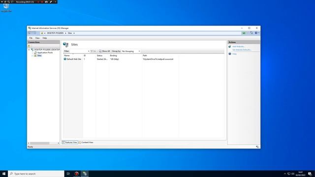Collapse the DESKTOP-PSQ0I8S server node
The image size is (315, 177).
click(29, 50)
